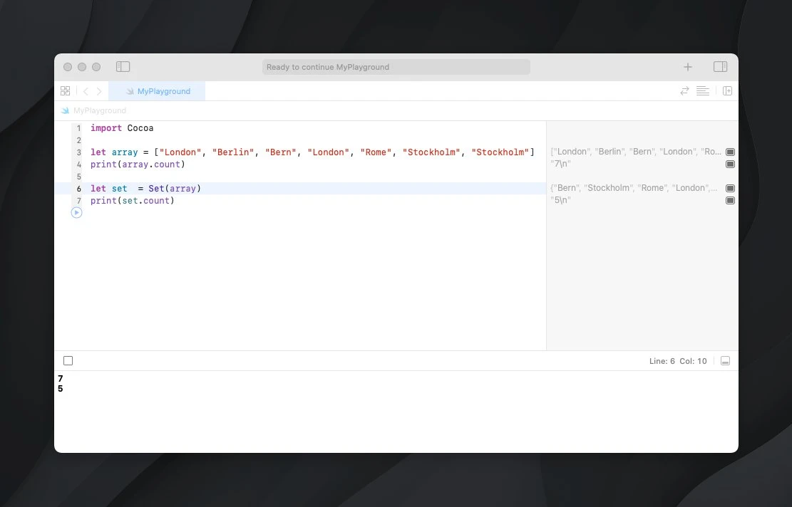
Task: Toggle the navigator sidebar in the title bar
Action: click(x=123, y=67)
